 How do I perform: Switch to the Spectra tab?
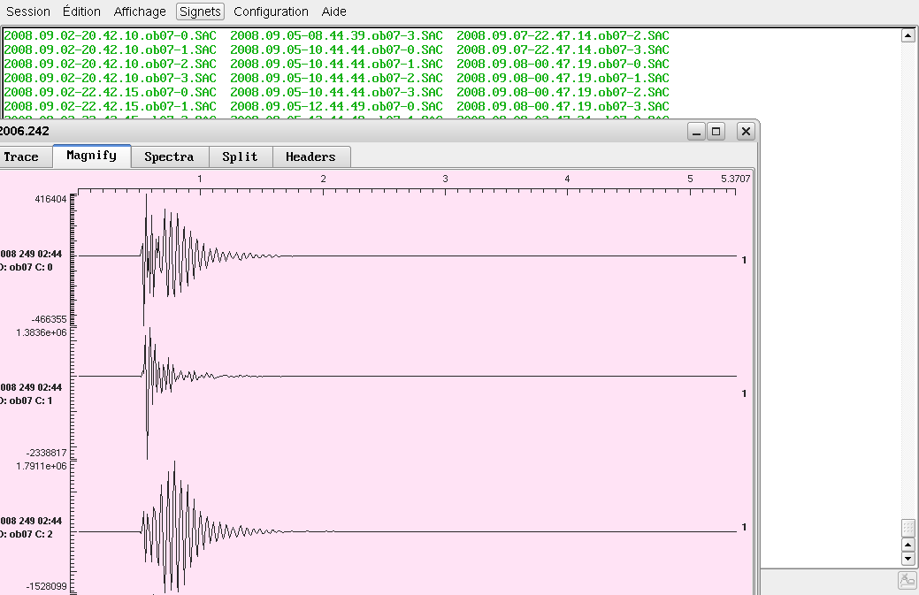169,156
